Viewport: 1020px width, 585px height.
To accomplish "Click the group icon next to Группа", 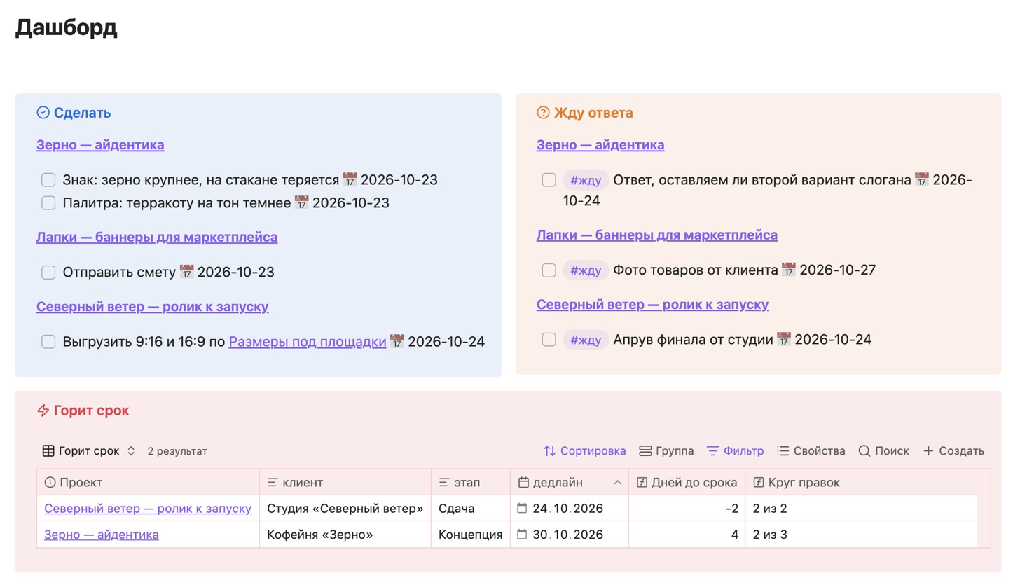I will pos(645,451).
